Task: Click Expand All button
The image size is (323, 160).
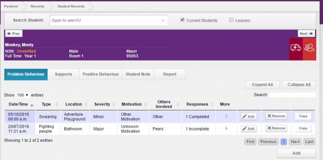Action: click(262, 85)
